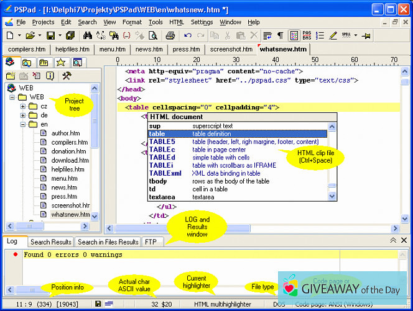
Task: Select the Favorites star panel tab
Action: point(61,63)
